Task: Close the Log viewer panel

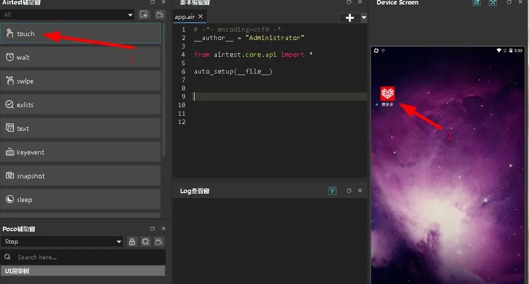Action: click(x=360, y=190)
